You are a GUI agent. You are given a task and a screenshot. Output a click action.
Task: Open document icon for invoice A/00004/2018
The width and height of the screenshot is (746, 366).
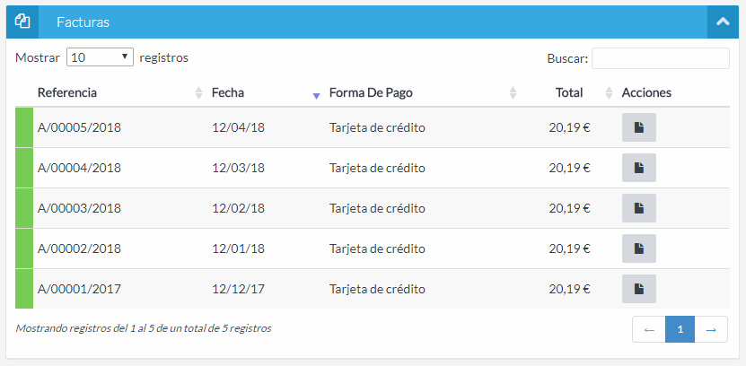(x=638, y=168)
